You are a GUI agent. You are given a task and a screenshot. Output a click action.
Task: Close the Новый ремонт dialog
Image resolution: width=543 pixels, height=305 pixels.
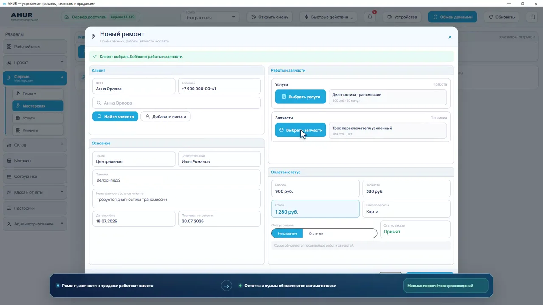coord(450,37)
